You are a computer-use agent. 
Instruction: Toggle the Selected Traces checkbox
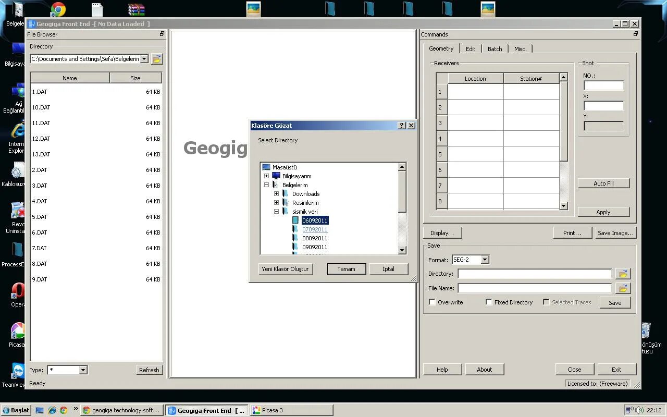[546, 302]
